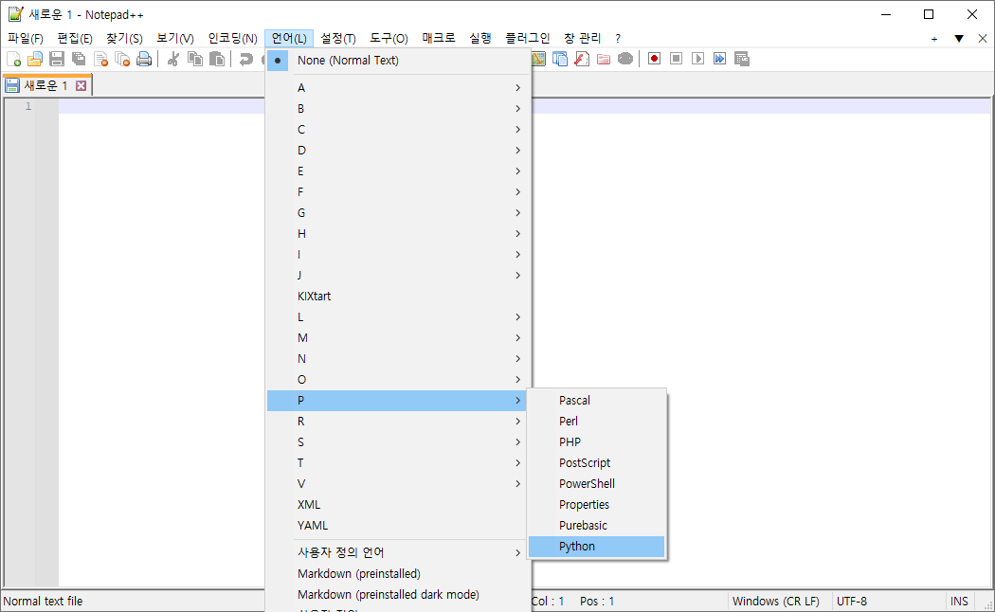995x612 pixels.
Task: Expand the E language submenu
Action: (399, 171)
